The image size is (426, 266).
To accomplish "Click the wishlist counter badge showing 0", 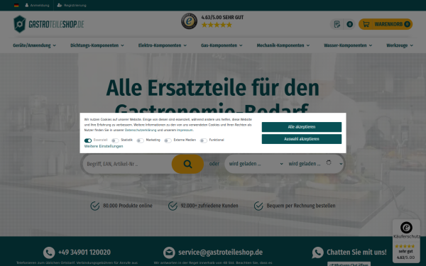I will (x=349, y=24).
